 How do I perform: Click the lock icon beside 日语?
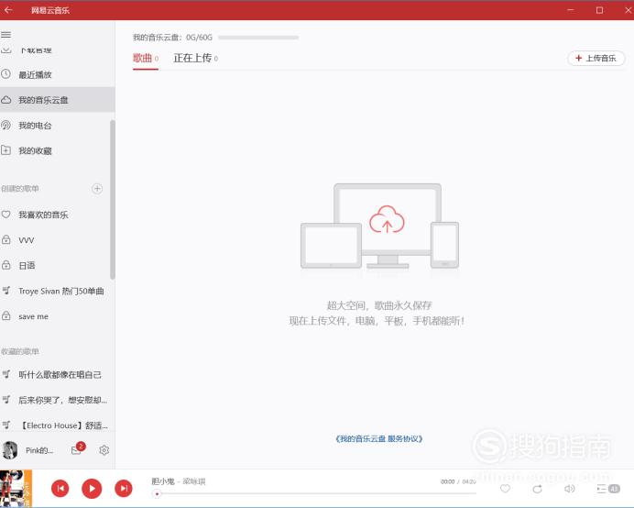coord(5,265)
